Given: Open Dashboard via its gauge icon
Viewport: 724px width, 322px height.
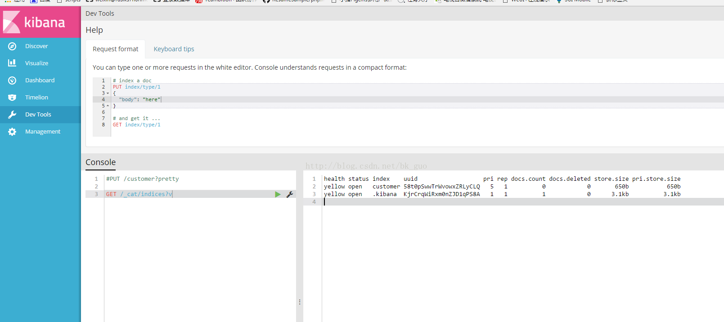Looking at the screenshot, I should tap(12, 80).
